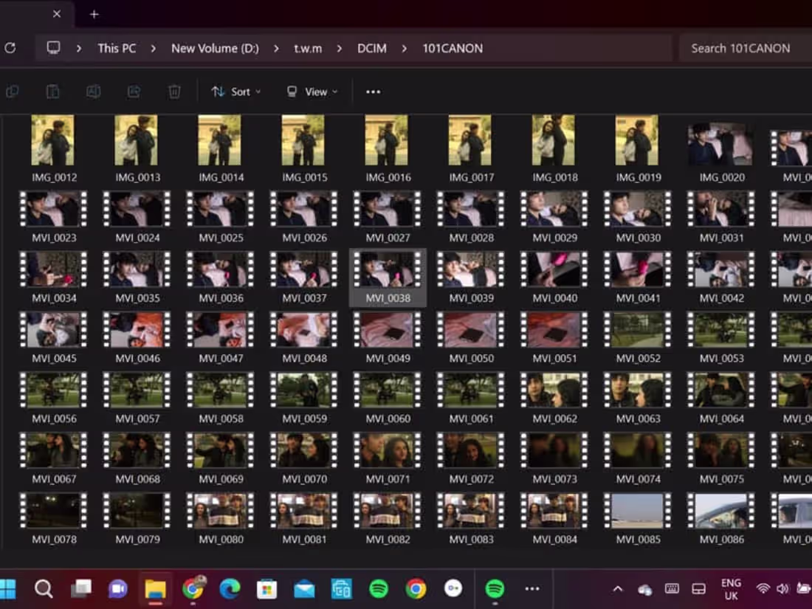The width and height of the screenshot is (812, 609).
Task: Navigate to New Volume (D:) in breadcrumb
Action: pyautogui.click(x=215, y=48)
